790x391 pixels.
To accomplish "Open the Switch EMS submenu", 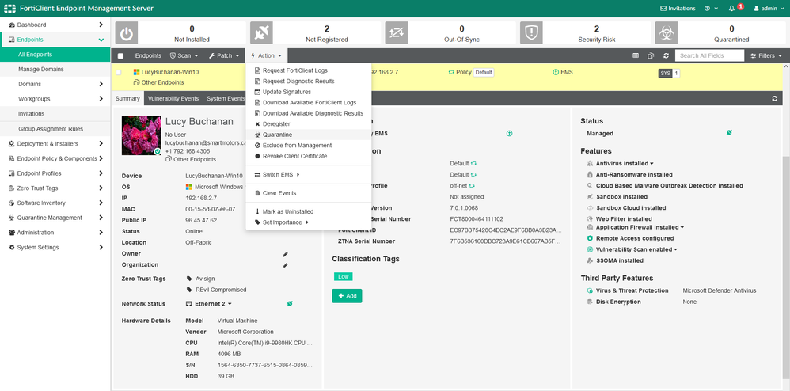I will tap(309, 175).
